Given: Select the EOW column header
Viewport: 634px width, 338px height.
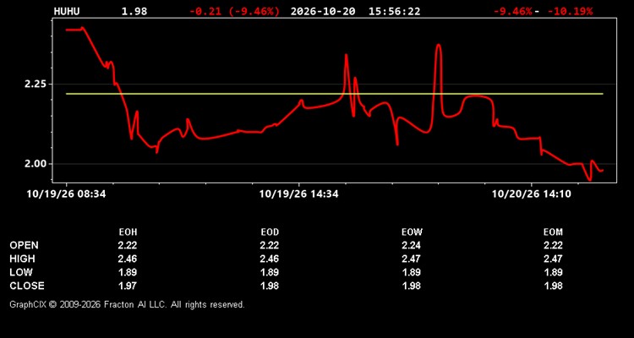Looking at the screenshot, I should click(x=412, y=232).
